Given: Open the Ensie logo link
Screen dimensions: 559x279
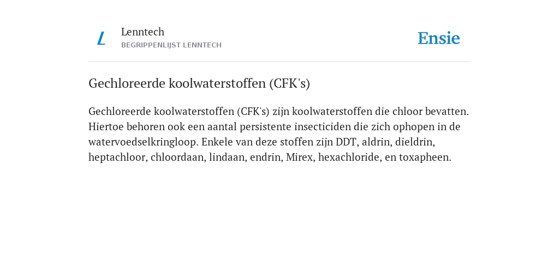Looking at the screenshot, I should pyautogui.click(x=438, y=38).
